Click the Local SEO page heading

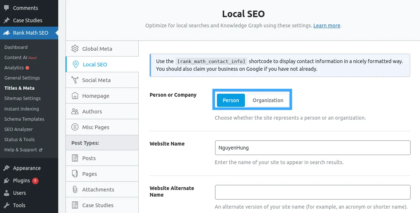(x=243, y=14)
